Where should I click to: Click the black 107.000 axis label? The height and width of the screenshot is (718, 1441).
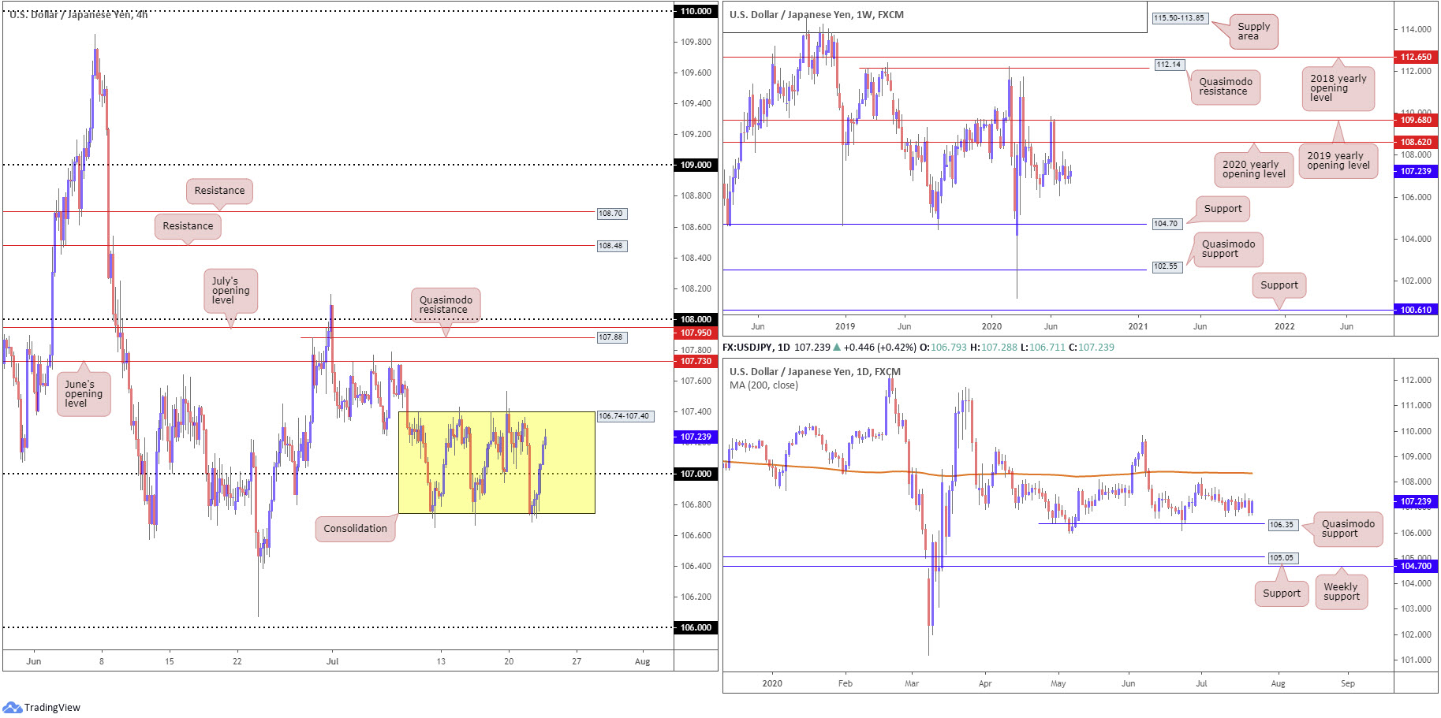696,474
